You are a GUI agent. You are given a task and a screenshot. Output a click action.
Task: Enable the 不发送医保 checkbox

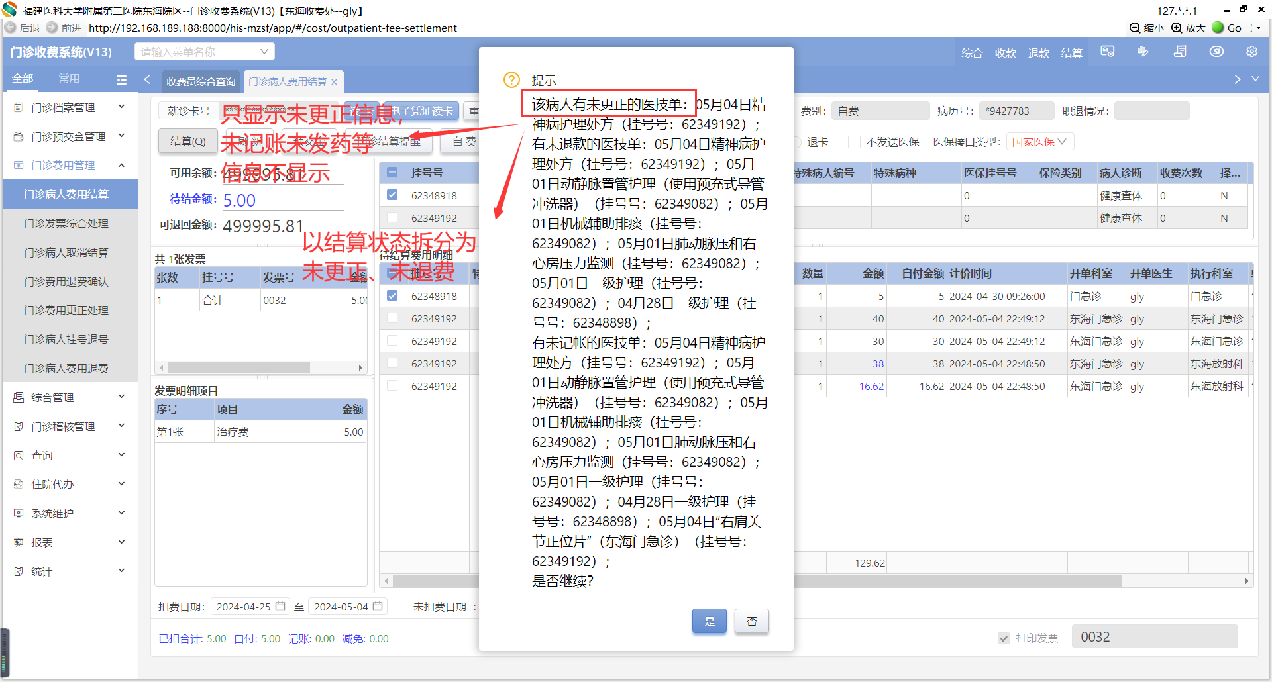click(855, 142)
